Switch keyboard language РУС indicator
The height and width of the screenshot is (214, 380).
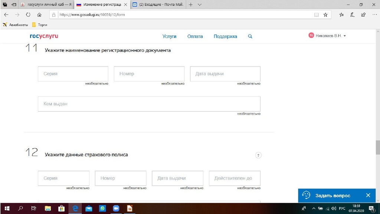tap(342, 208)
